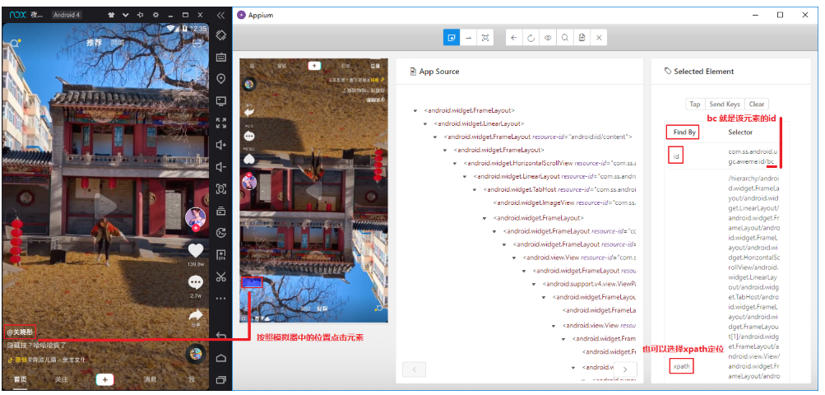Copy XML source to clipboard icon
The width and height of the screenshot is (825, 395).
pos(582,38)
